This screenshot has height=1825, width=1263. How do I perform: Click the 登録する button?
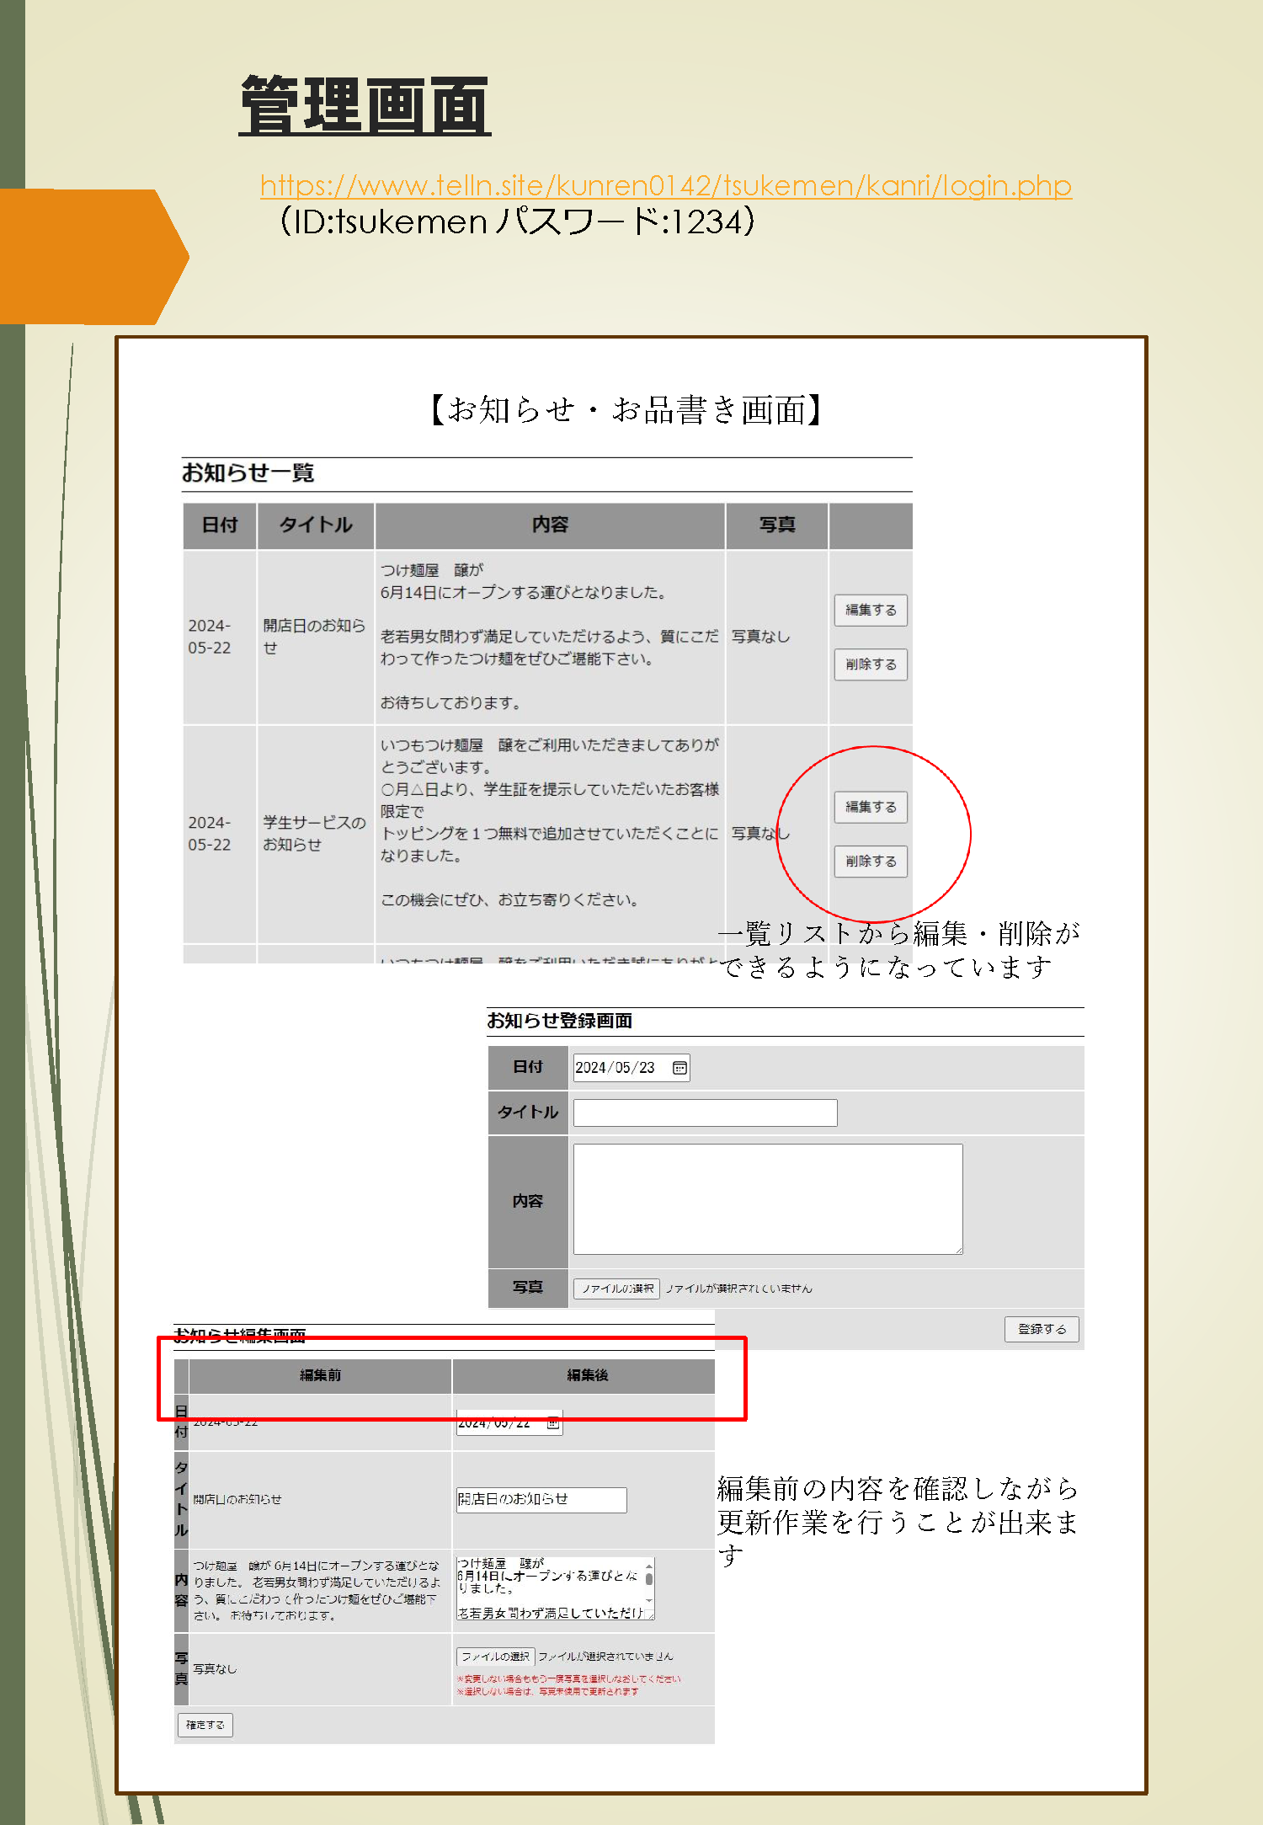tap(1042, 1329)
